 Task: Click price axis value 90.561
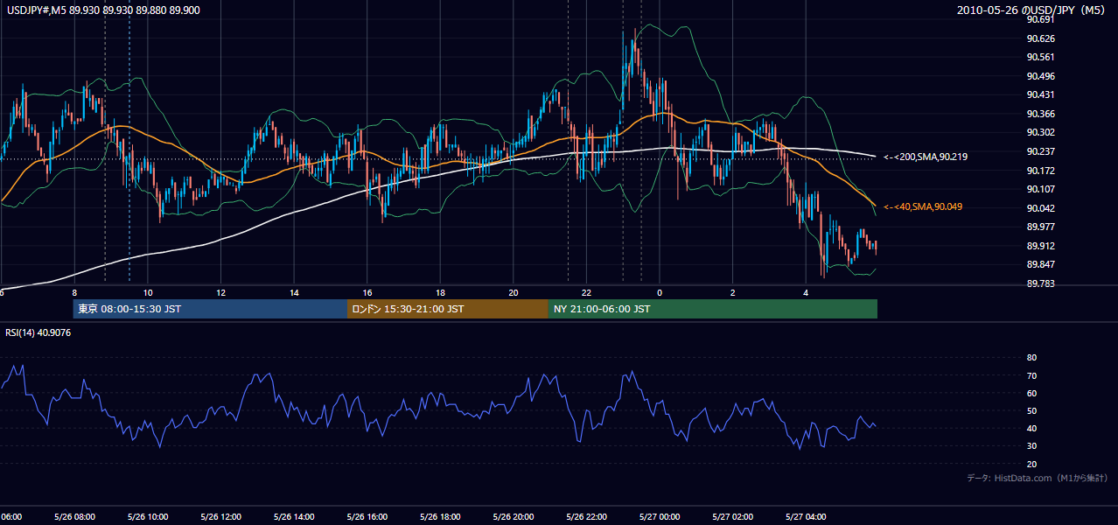click(1040, 57)
